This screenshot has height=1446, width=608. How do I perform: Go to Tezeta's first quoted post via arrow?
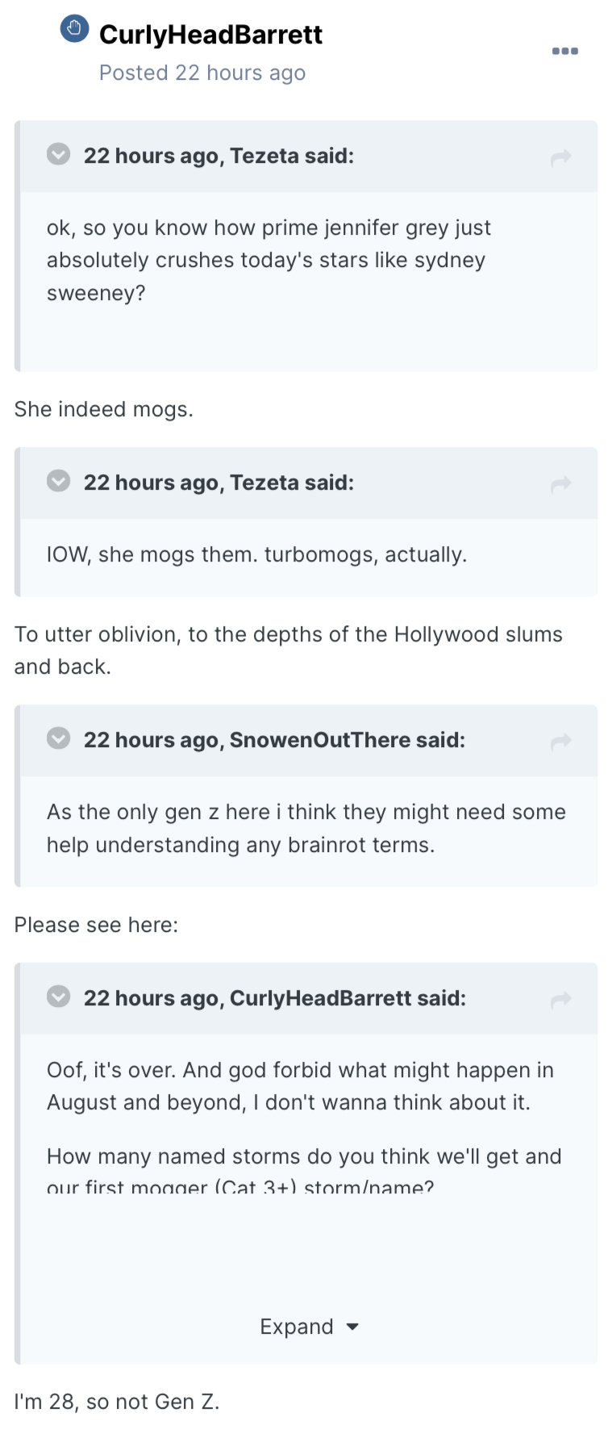tap(560, 157)
